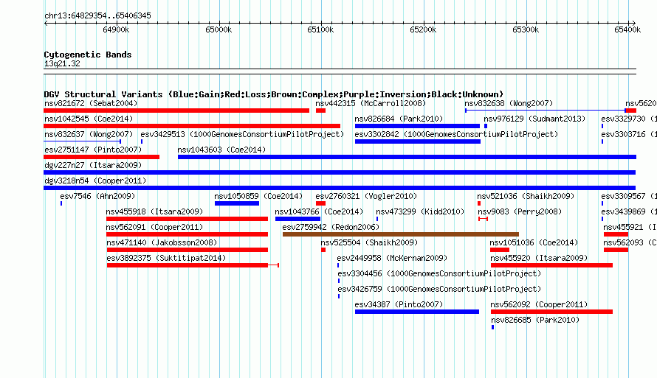Click nsv9083 (Perry2008) label
The width and height of the screenshot is (657, 378).
(520, 211)
